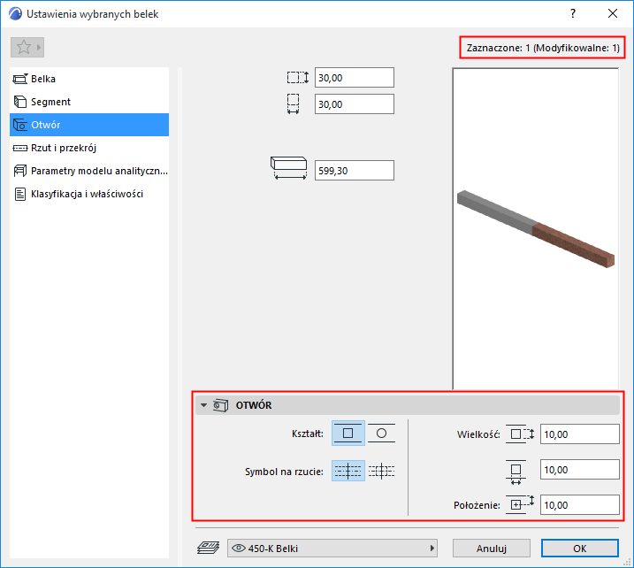Open the Segment settings page
This screenshot has width=634, height=568.
(89, 102)
